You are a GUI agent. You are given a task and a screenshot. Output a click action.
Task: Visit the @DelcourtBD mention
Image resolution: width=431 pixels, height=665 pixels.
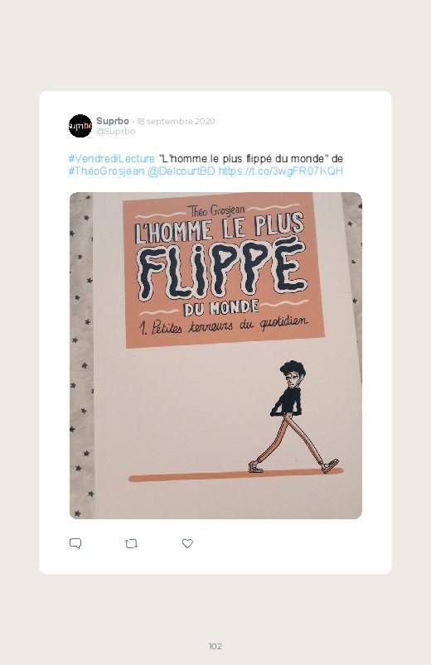click(x=181, y=171)
